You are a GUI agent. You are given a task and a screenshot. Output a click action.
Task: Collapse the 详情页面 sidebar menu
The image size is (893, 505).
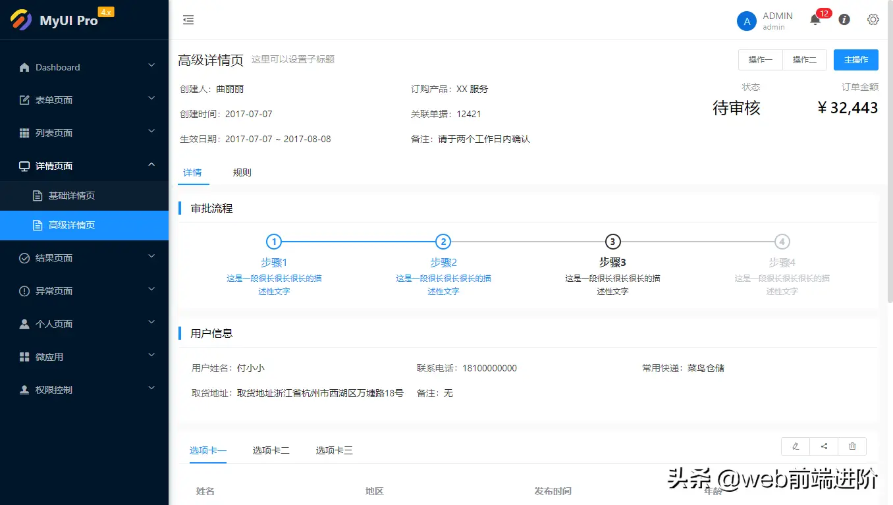(84, 166)
